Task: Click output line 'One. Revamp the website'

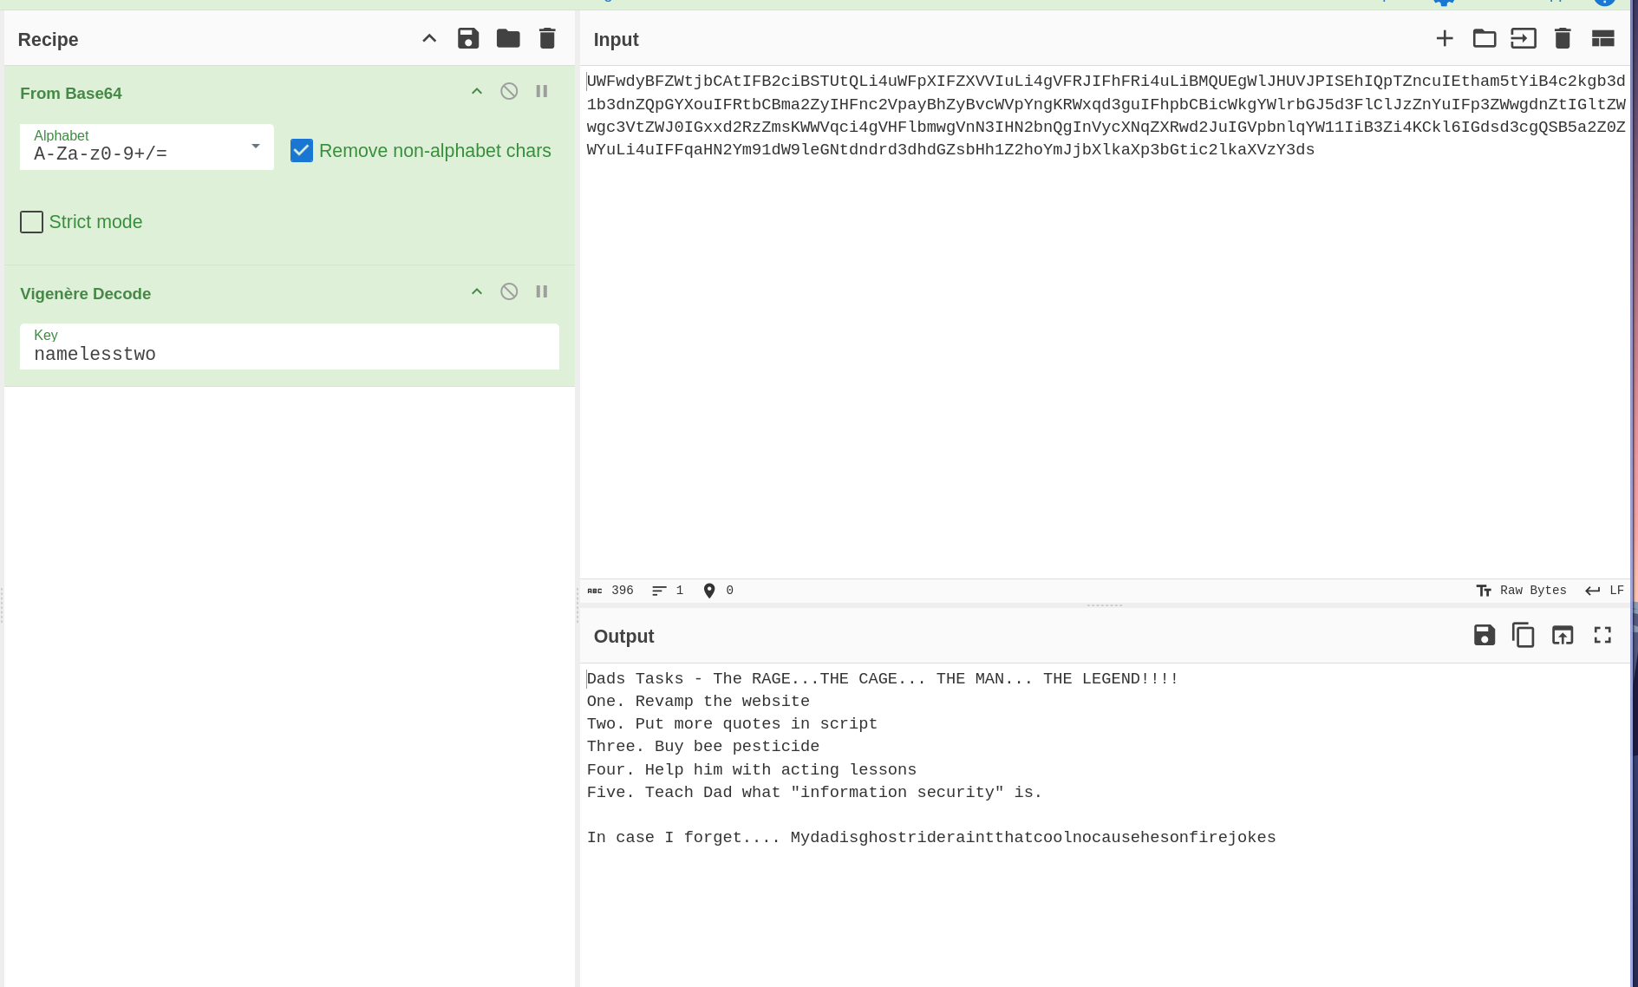Action: coord(698,701)
